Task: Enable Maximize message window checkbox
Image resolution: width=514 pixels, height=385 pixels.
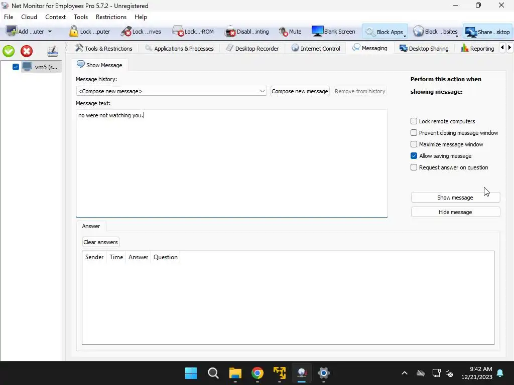Action: (x=414, y=144)
